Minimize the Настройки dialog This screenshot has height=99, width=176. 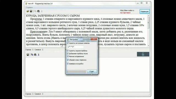(x=85, y=39)
